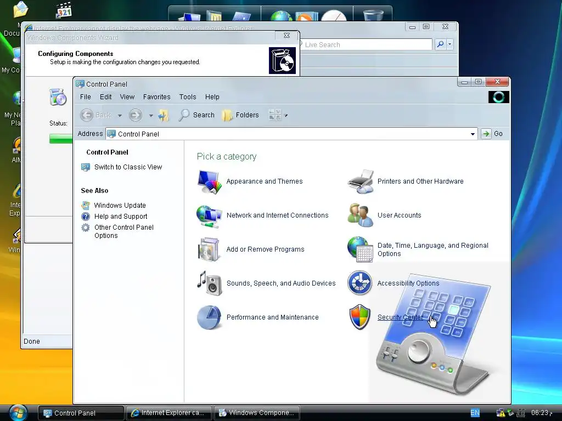This screenshot has width=562, height=421.
Task: Click the Other Control Panel Options gear icon
Action: pos(86,227)
